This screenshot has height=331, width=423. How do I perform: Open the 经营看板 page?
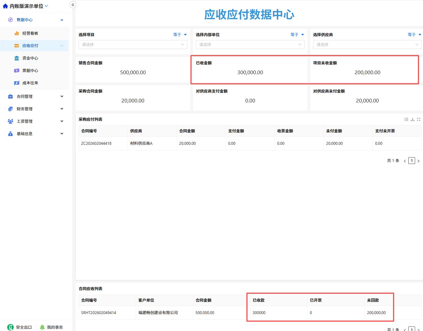pyautogui.click(x=30, y=33)
